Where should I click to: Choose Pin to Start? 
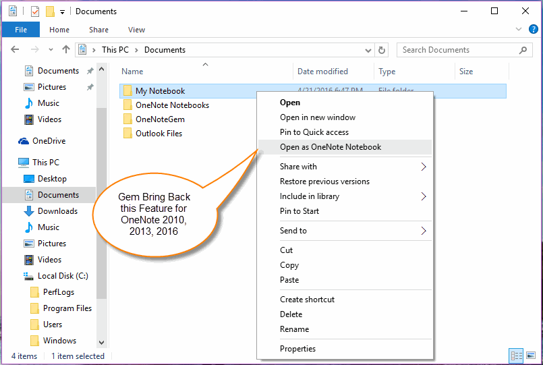(x=345, y=211)
